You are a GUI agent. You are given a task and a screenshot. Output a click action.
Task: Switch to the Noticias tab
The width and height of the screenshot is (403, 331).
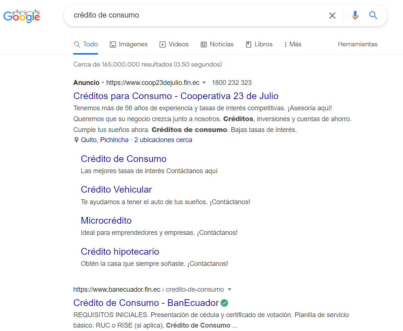point(217,44)
